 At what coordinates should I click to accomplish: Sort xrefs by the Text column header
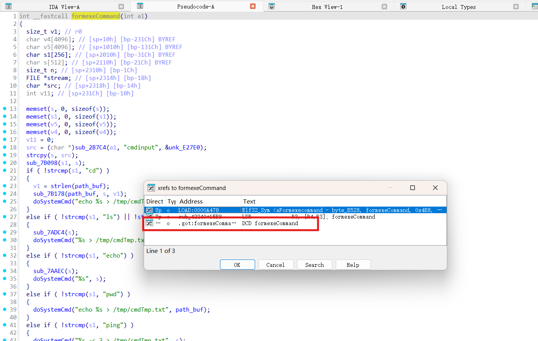tap(343, 201)
